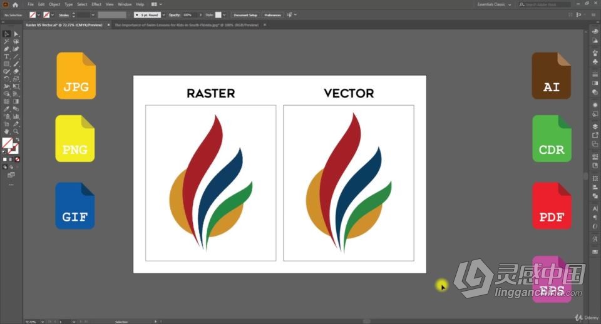Close the Raster VS Vector.ai tab
Viewport: 601px width, 324px height.
click(x=108, y=25)
